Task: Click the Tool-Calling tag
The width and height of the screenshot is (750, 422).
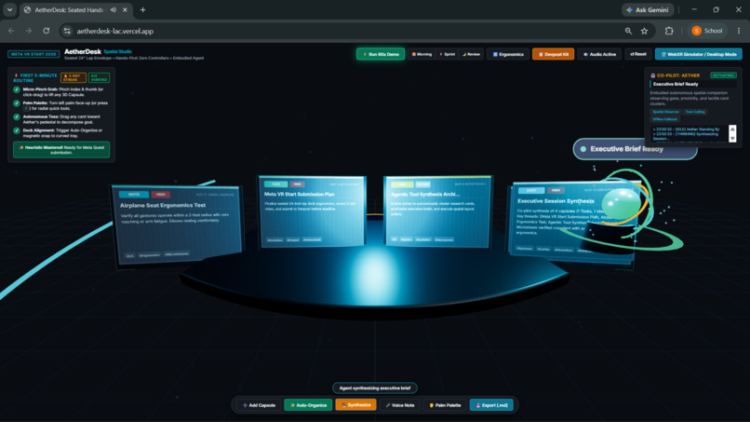Action: point(694,112)
